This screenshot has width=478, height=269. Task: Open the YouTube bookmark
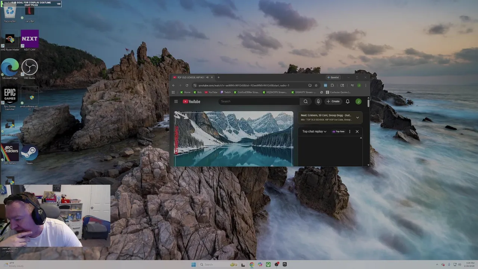pos(211,92)
